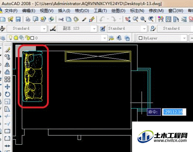Open Layer Properties Manager icon
The width and height of the screenshot is (193, 152).
point(3,38)
